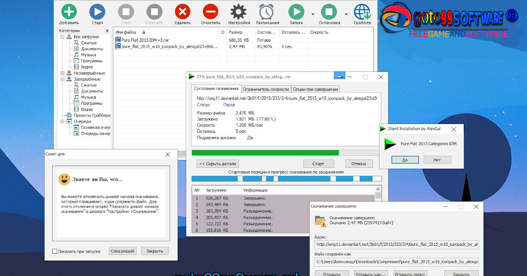Click the Отмена button
527x276 pixels.
pos(358,164)
